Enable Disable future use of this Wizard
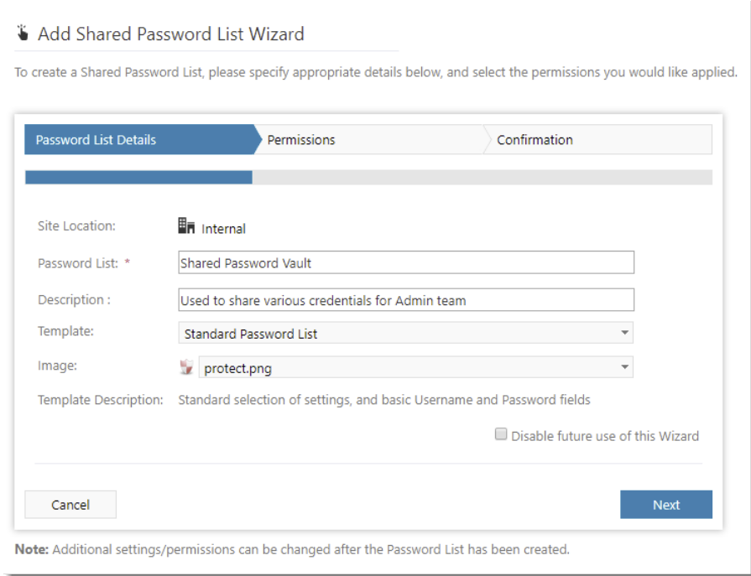The width and height of the screenshot is (751, 576). pyautogui.click(x=501, y=433)
